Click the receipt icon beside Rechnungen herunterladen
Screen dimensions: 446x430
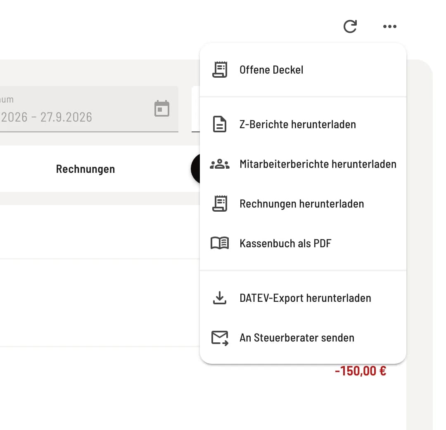pyautogui.click(x=220, y=203)
